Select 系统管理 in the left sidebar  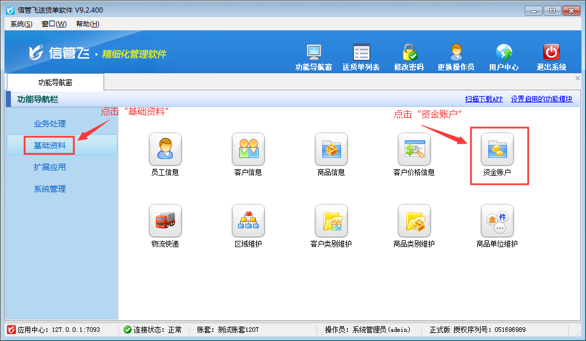[50, 189]
